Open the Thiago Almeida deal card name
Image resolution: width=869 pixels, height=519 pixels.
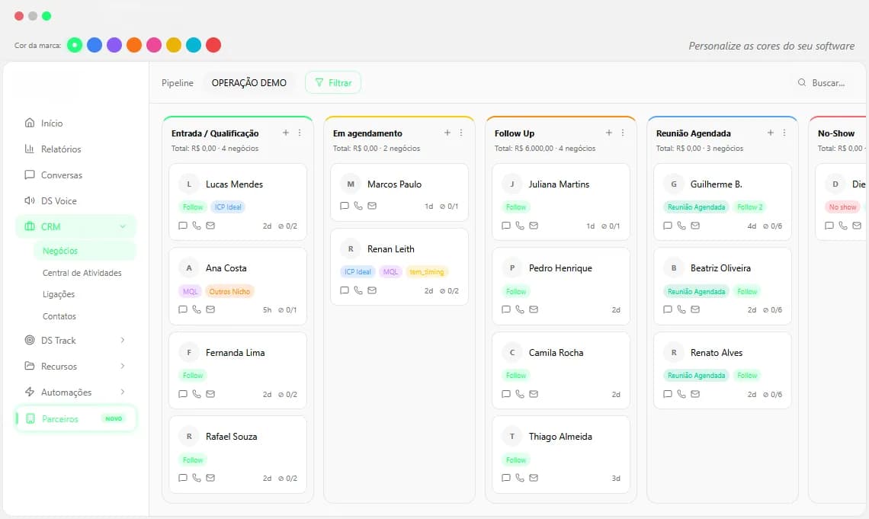point(560,437)
